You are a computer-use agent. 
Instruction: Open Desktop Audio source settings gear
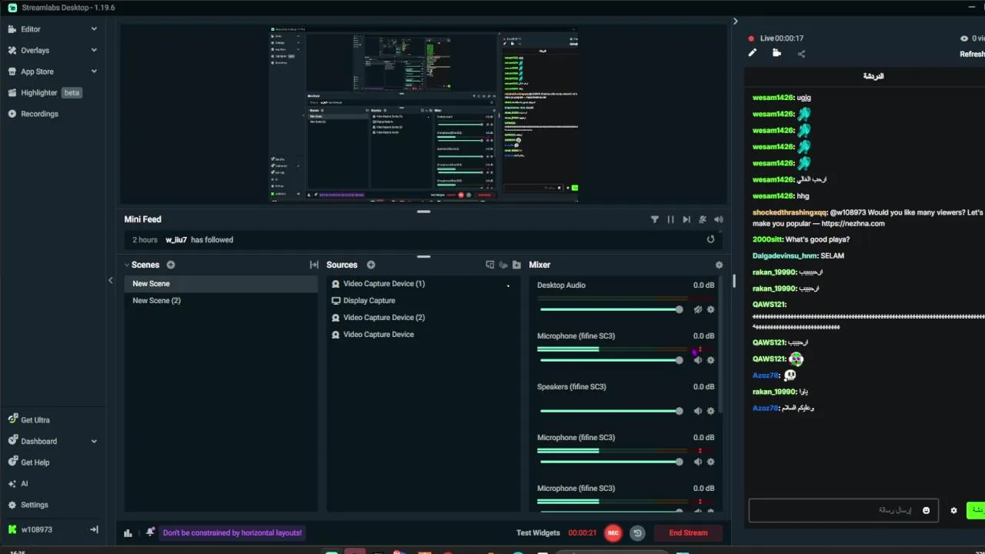tap(710, 309)
